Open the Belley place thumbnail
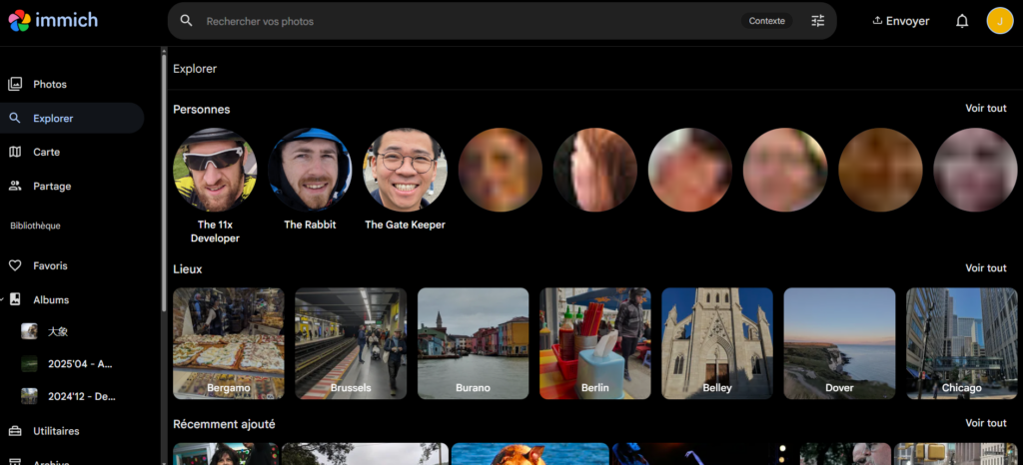This screenshot has height=465, width=1023. click(x=717, y=343)
